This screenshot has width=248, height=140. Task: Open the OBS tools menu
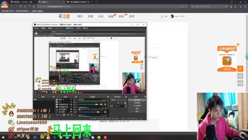[78, 28]
